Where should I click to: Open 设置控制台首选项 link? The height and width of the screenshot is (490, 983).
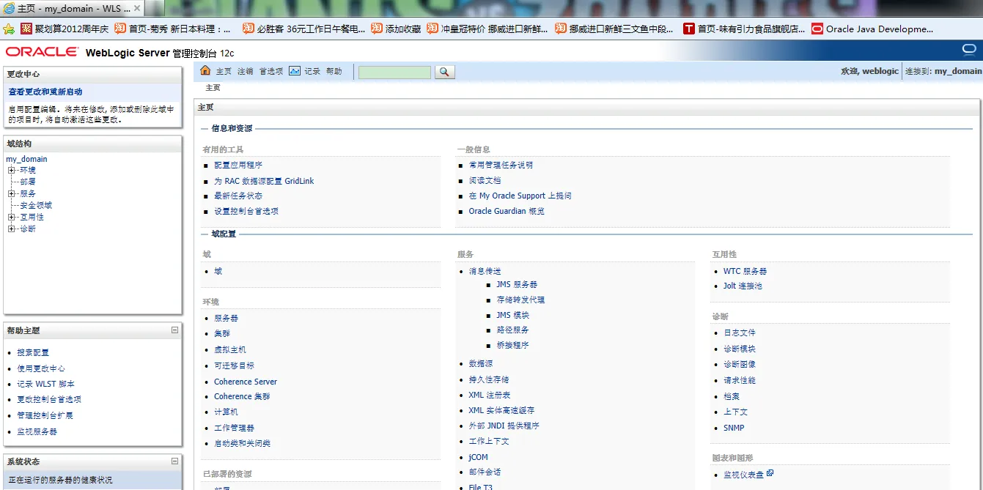pos(246,212)
